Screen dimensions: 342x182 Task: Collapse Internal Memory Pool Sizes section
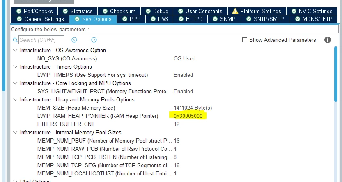point(15,132)
